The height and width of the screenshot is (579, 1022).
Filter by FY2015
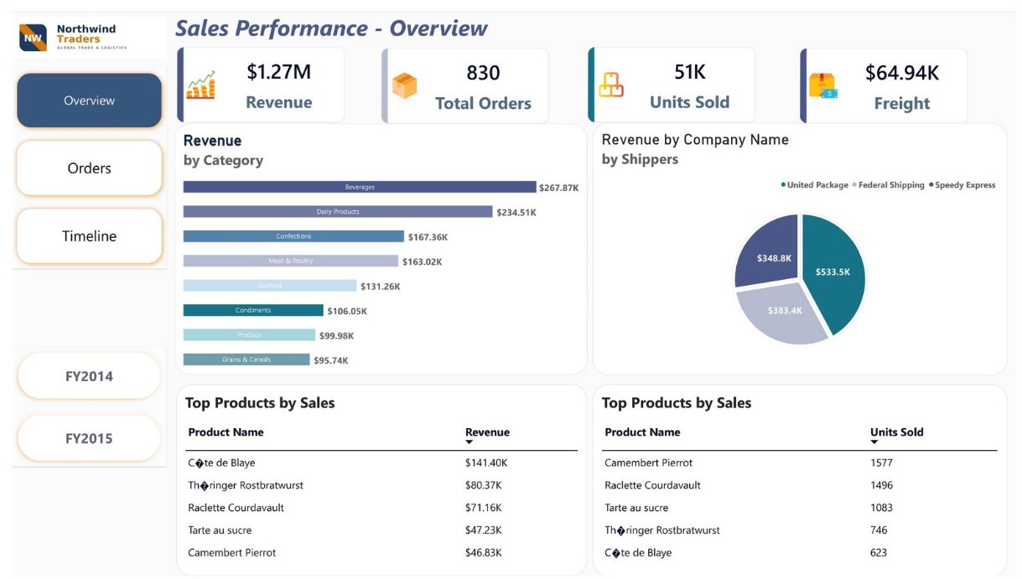(x=89, y=438)
